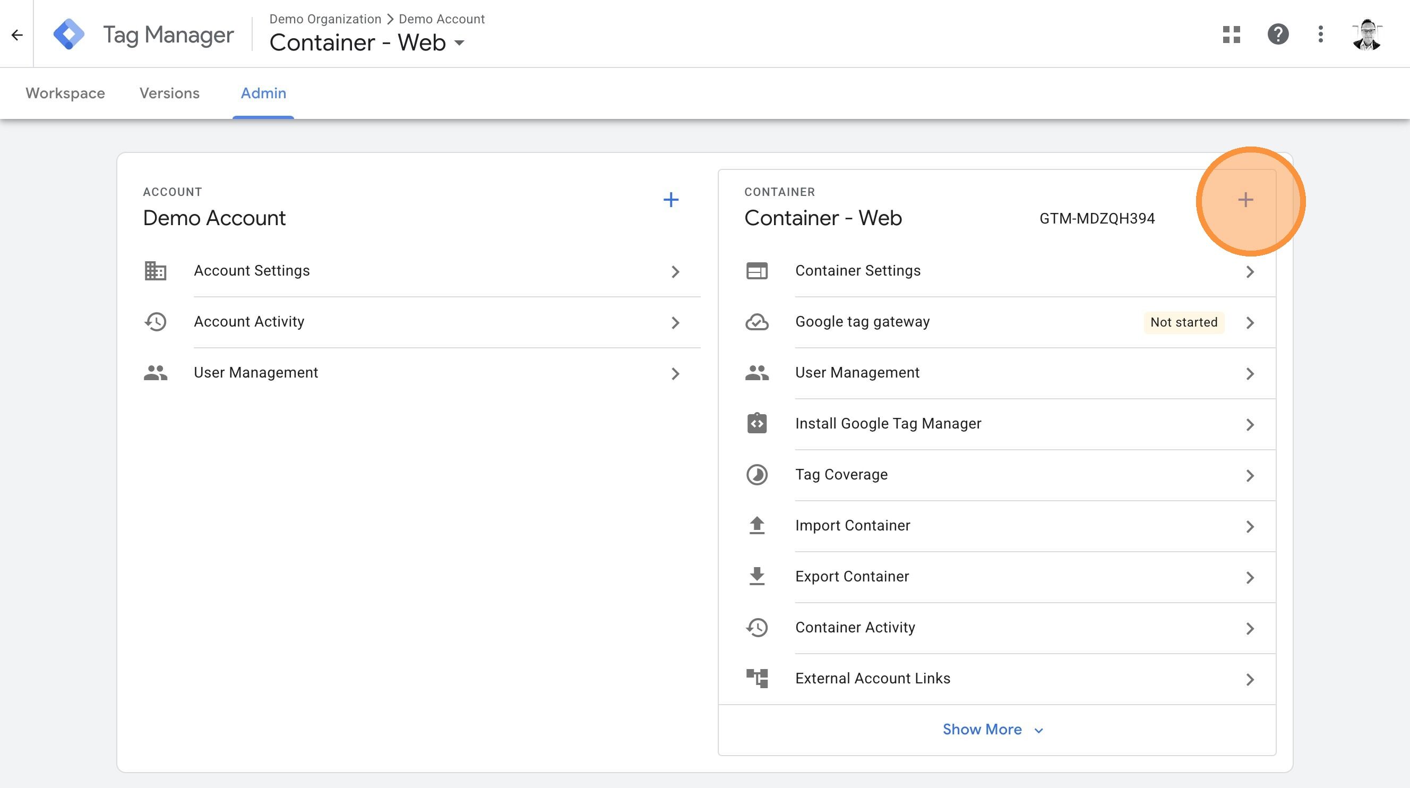Screen dimensions: 1410x788
Task: Click the chevron next to Import Container
Action: pyautogui.click(x=1250, y=526)
